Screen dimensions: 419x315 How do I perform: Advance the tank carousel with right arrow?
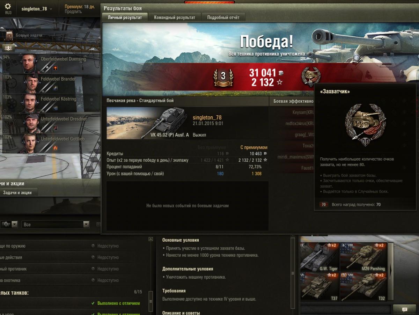391,271
